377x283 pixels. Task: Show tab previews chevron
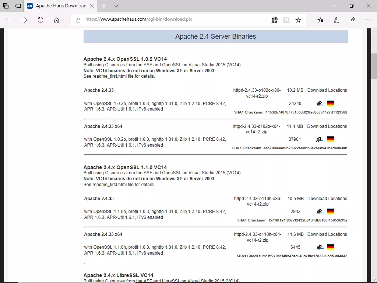point(116,6)
